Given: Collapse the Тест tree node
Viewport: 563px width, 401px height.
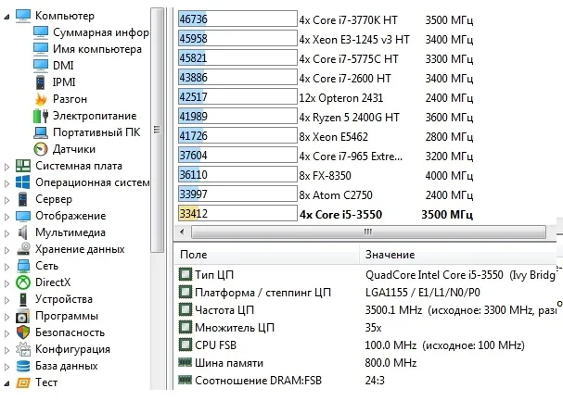Looking at the screenshot, I should [6, 383].
